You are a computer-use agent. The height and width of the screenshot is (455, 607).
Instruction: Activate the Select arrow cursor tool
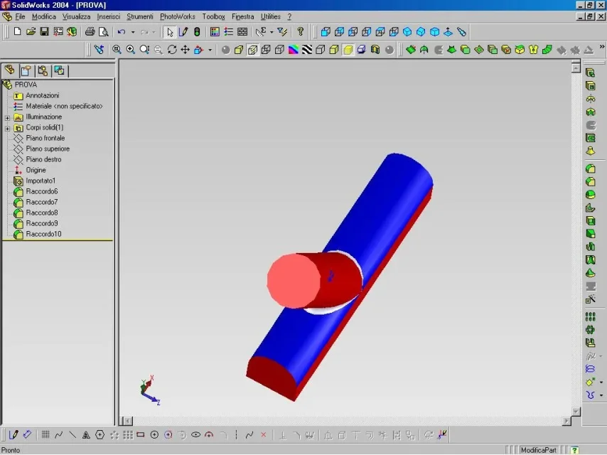[170, 32]
